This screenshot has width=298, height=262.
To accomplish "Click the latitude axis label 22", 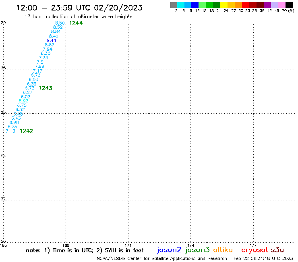I will pyautogui.click(x=3, y=199).
